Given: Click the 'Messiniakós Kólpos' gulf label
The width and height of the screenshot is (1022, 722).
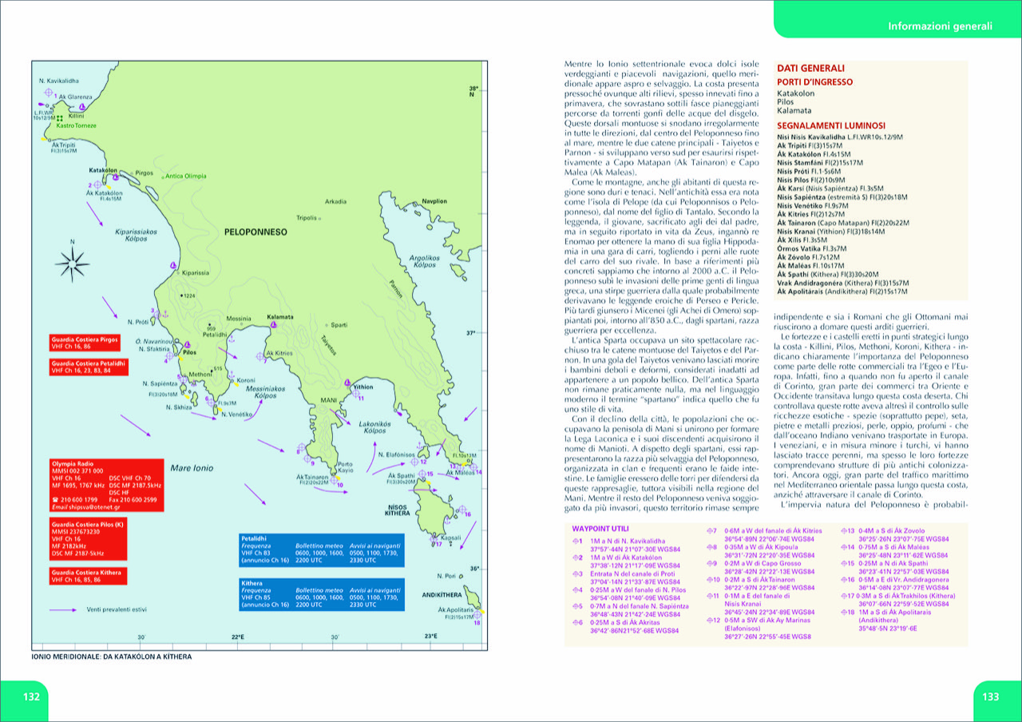Looking at the screenshot, I should pyautogui.click(x=265, y=391).
